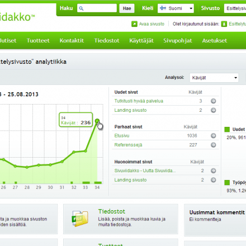Click the Hae search button
The width and height of the screenshot is (246, 246).
127,8
